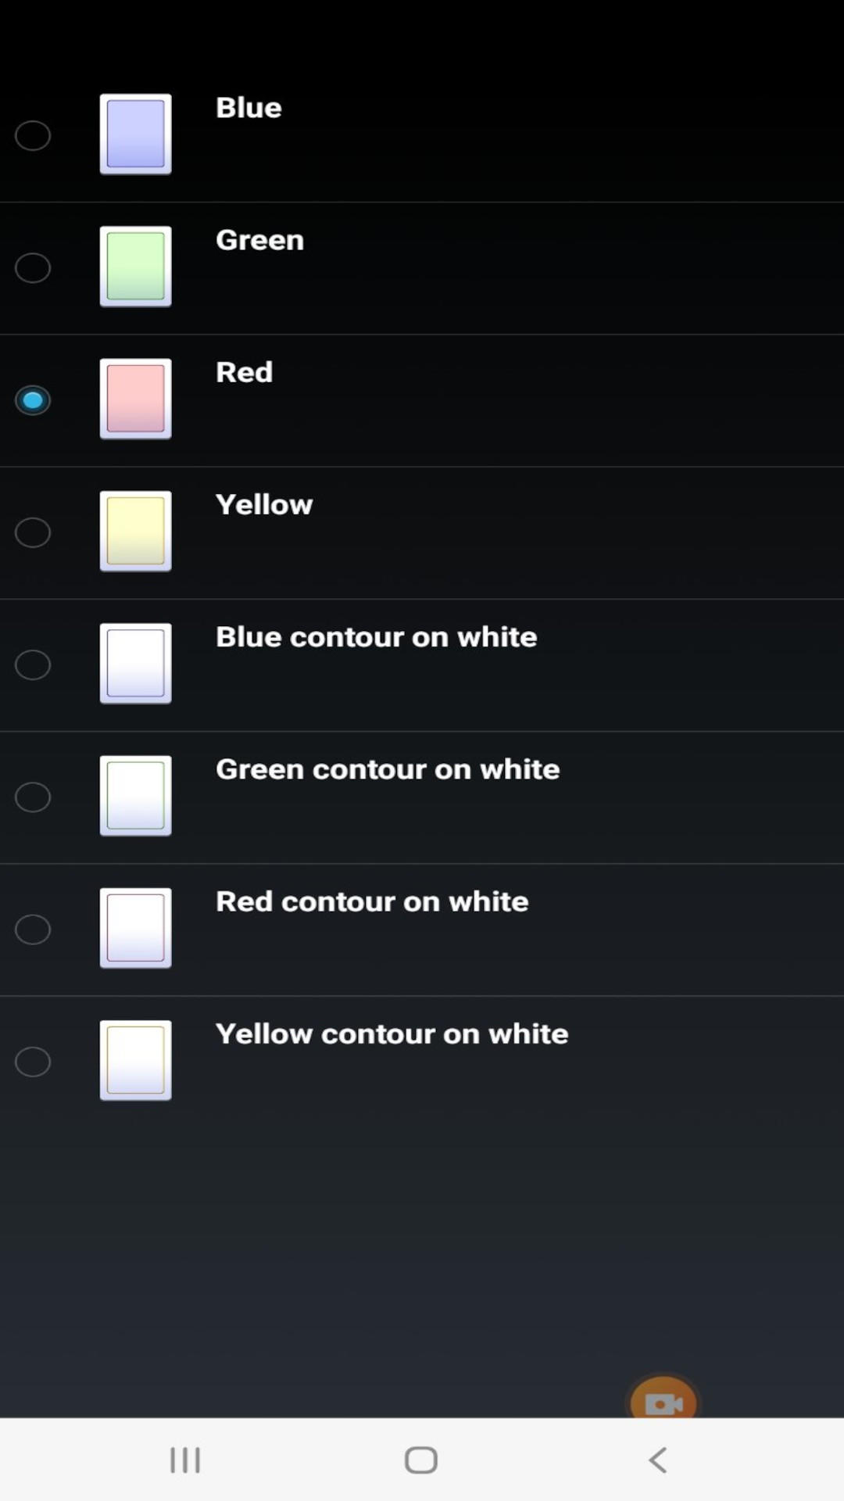Screen dimensions: 844x1501
Task: Tap the Recents navigation icon
Action: [x=184, y=1459]
